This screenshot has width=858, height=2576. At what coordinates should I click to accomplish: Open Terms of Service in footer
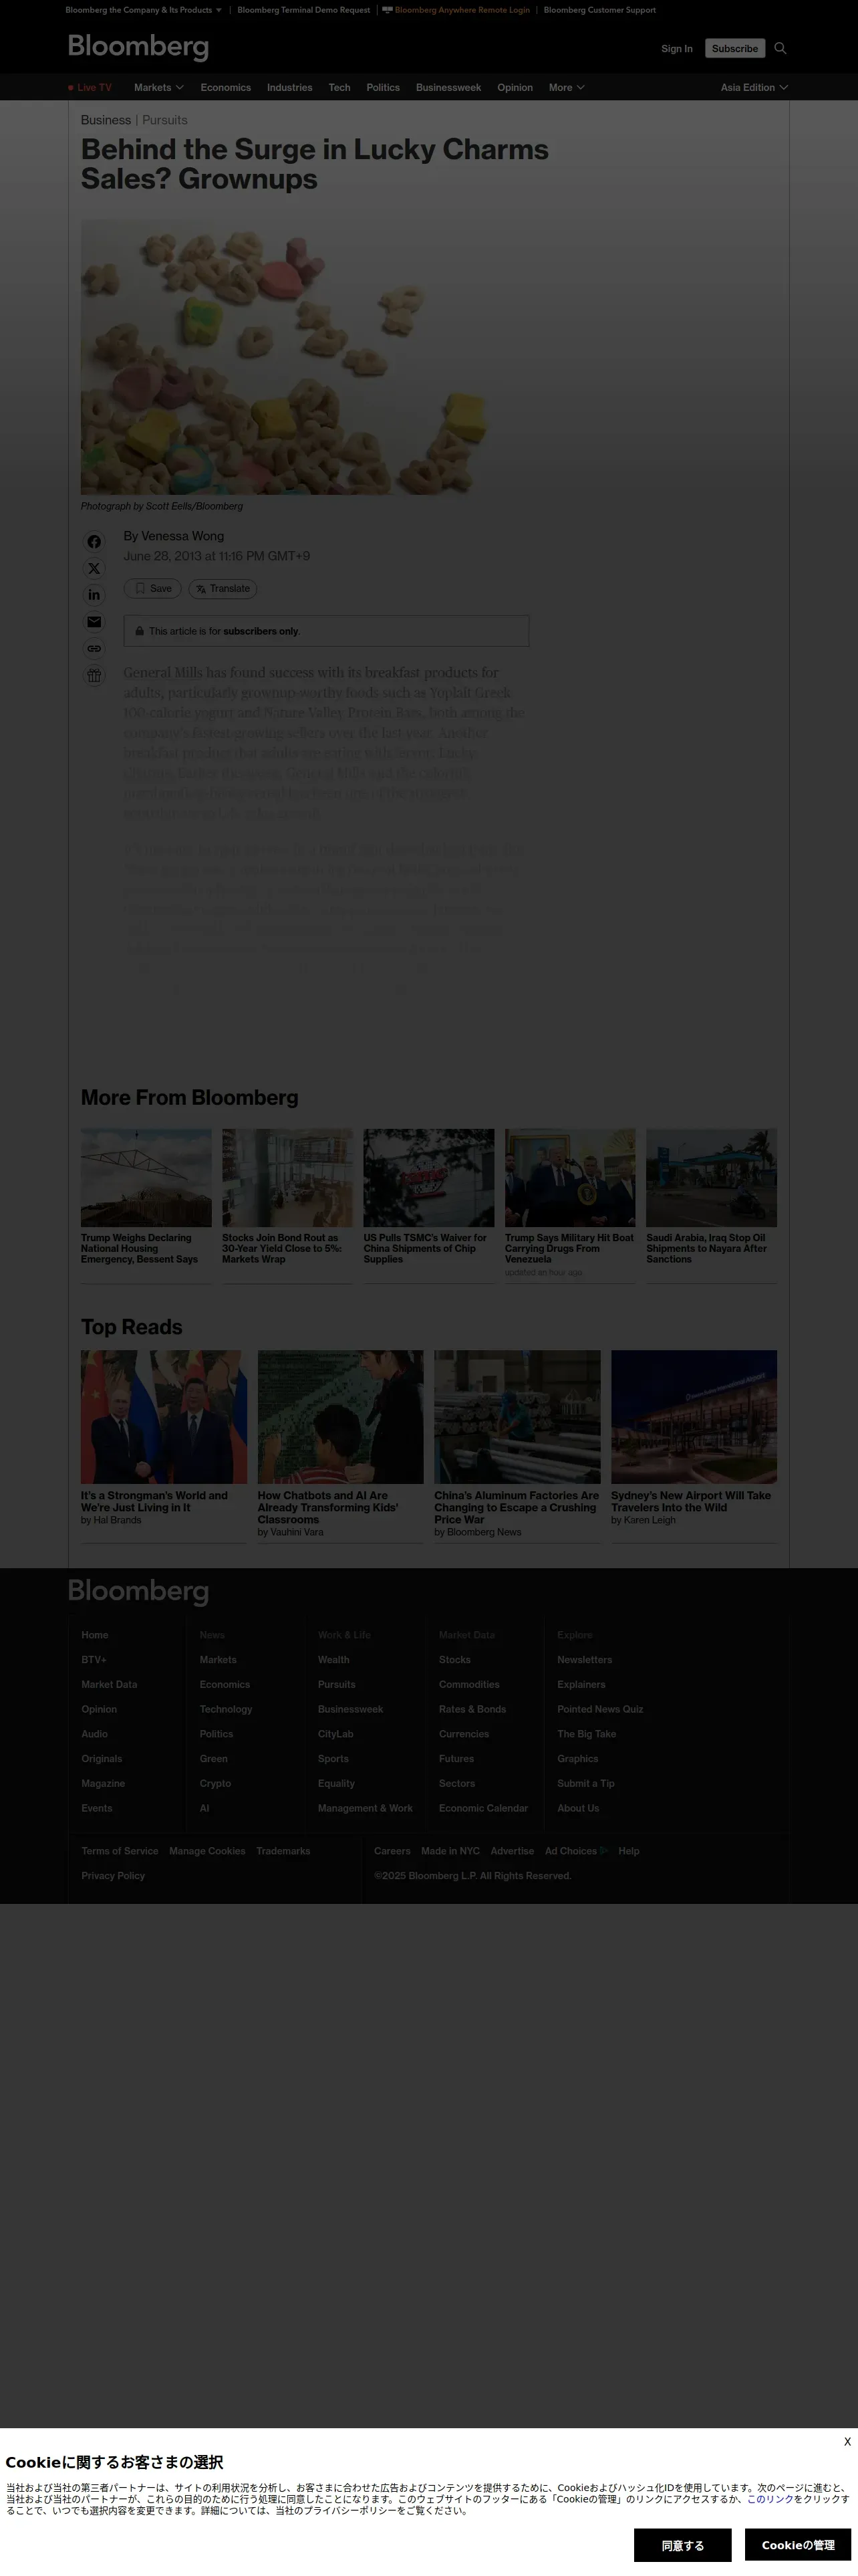(120, 1851)
